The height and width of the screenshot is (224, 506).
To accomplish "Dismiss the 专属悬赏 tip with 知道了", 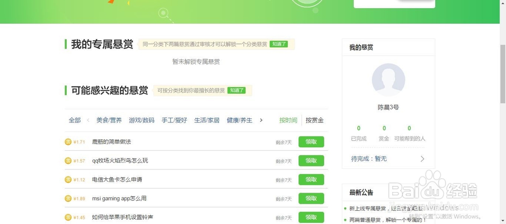I will coord(279,44).
